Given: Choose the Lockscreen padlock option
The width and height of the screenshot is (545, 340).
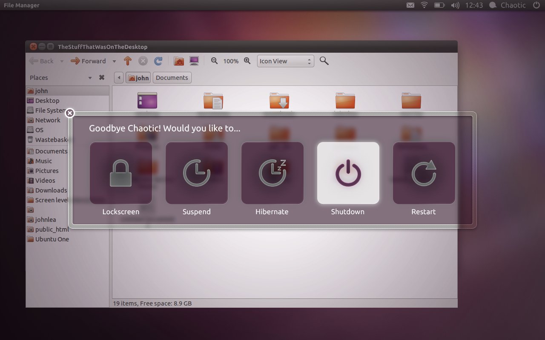Looking at the screenshot, I should click(121, 173).
